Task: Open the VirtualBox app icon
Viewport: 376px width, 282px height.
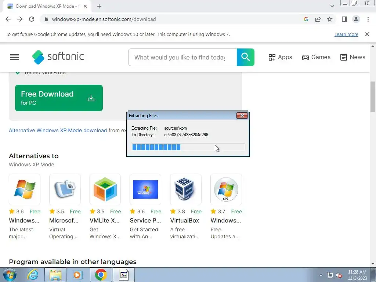Action: (185, 189)
